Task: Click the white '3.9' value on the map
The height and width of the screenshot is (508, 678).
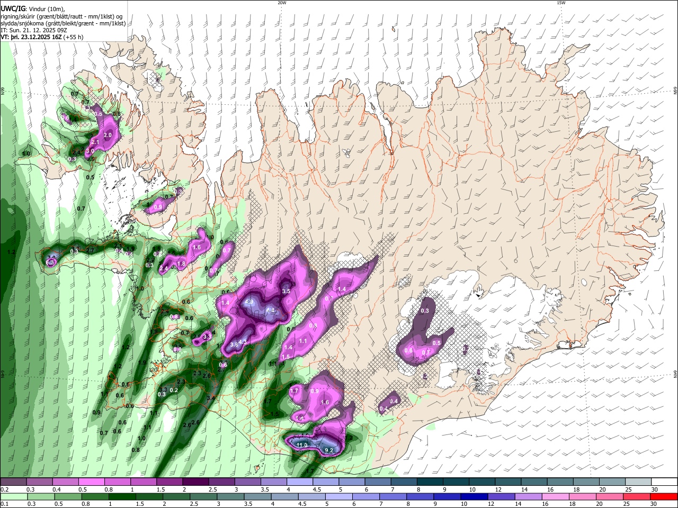Action: (234, 345)
